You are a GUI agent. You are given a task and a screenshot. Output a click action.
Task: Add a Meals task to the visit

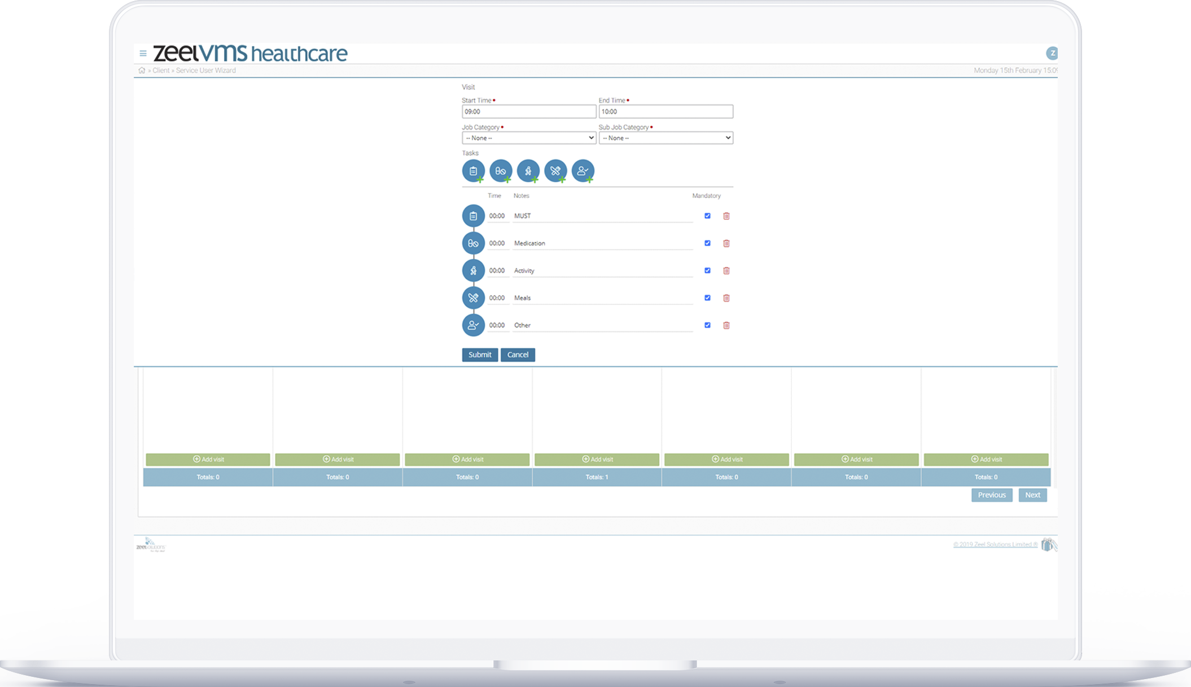[x=555, y=171]
